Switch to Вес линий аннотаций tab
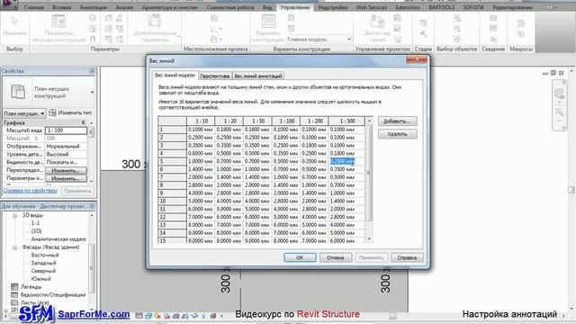The image size is (576, 324). point(258,76)
